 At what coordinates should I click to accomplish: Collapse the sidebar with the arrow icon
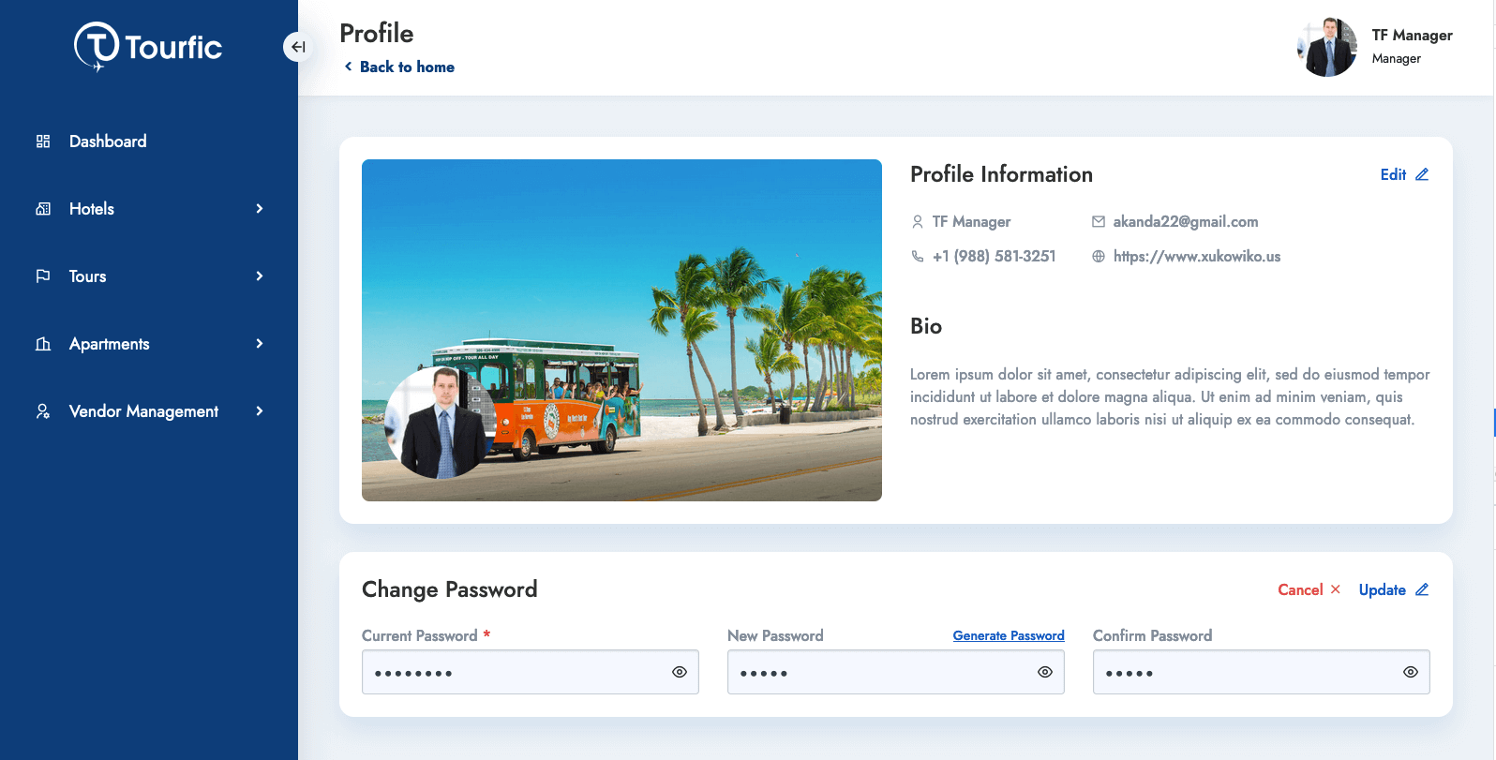pyautogui.click(x=298, y=47)
